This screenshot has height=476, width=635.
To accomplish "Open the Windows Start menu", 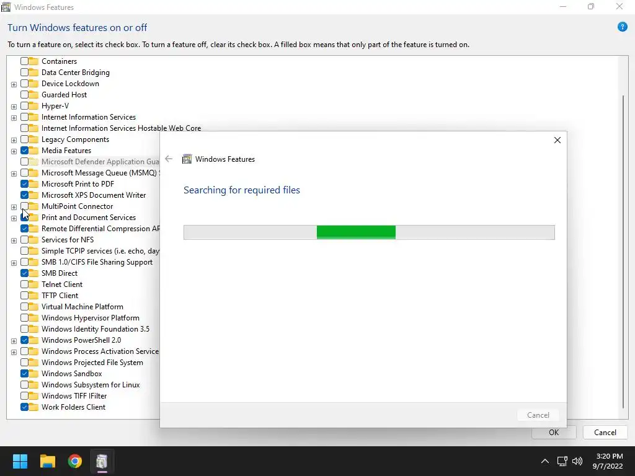I will coord(20,461).
